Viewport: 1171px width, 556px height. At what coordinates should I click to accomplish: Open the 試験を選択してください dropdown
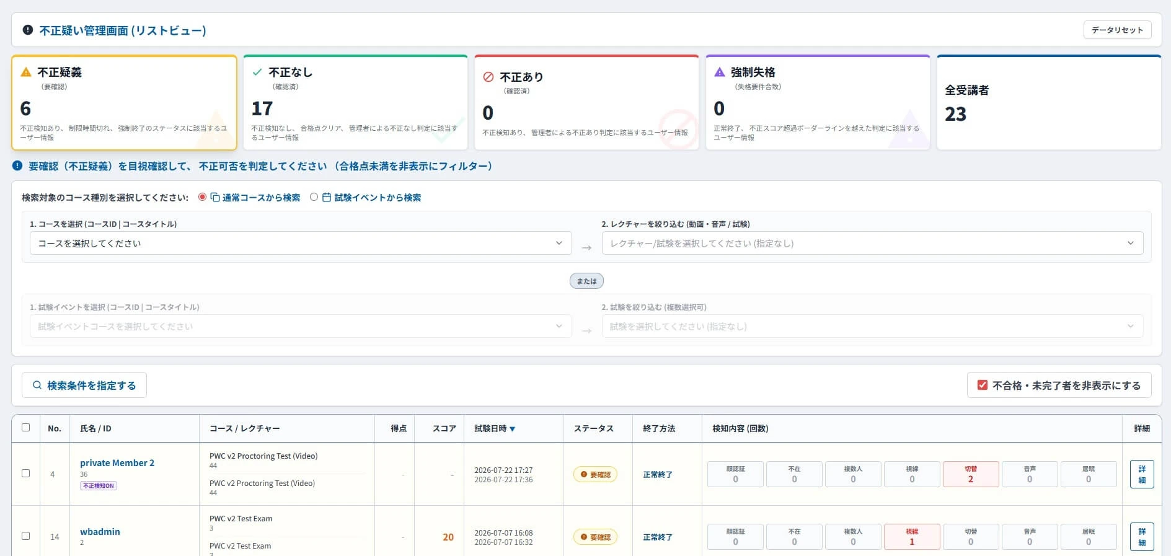[x=872, y=326]
